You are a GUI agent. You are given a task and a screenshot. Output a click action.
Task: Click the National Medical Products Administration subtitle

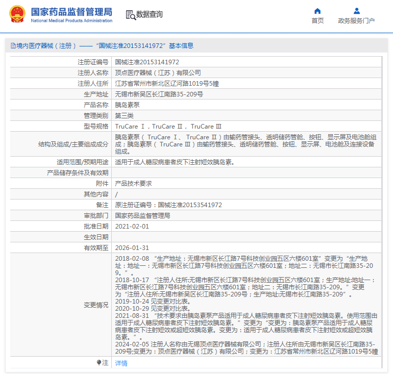point(71,20)
